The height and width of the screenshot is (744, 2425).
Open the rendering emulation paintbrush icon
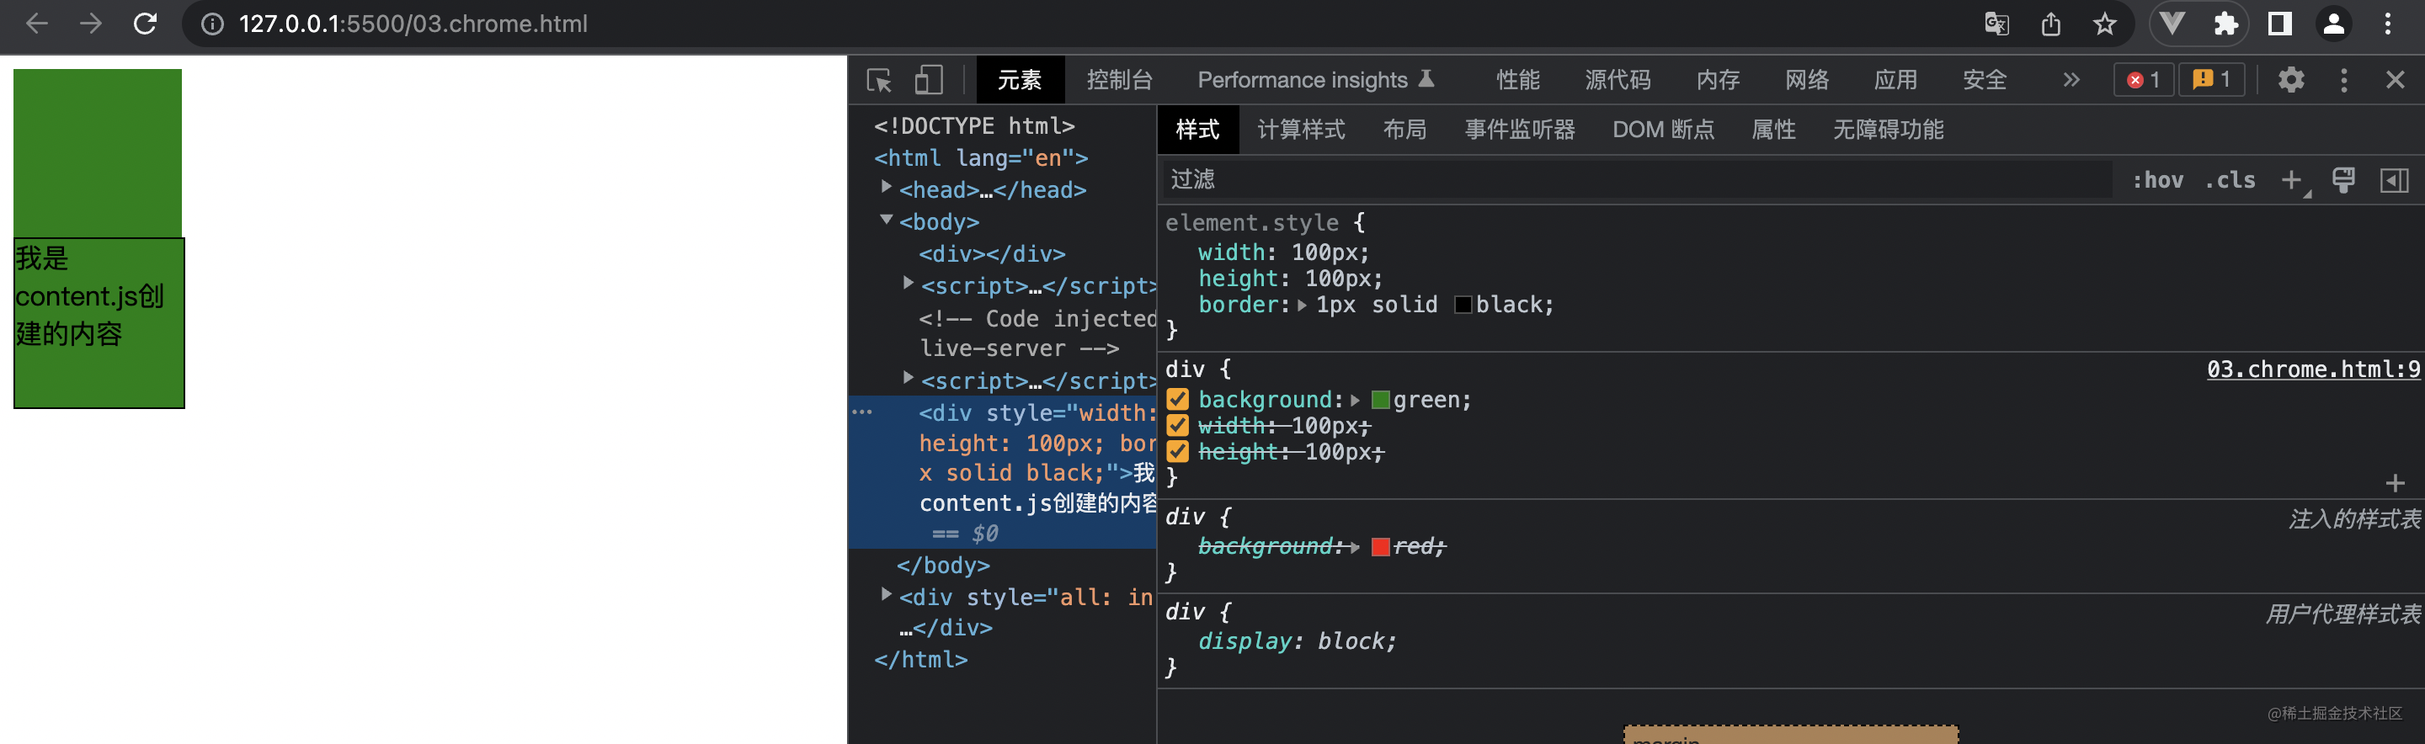2343,179
